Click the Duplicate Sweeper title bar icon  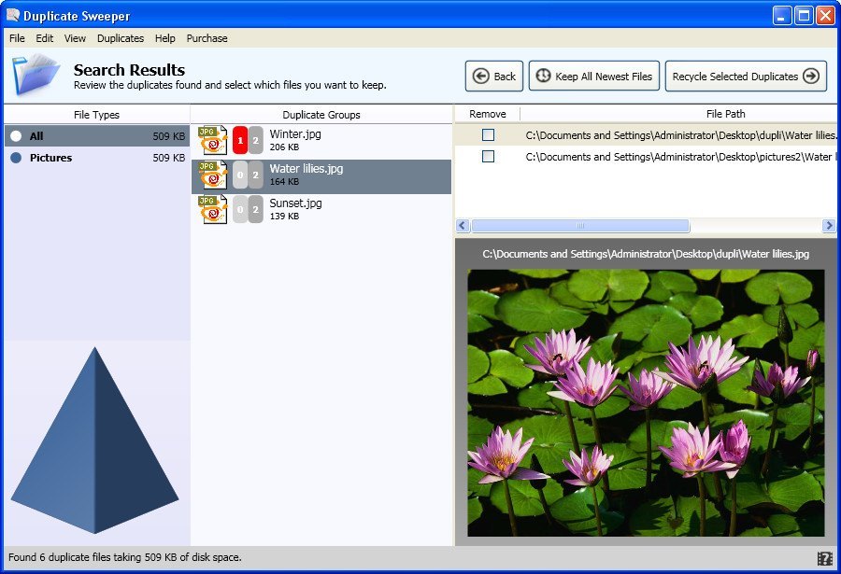pos(11,14)
